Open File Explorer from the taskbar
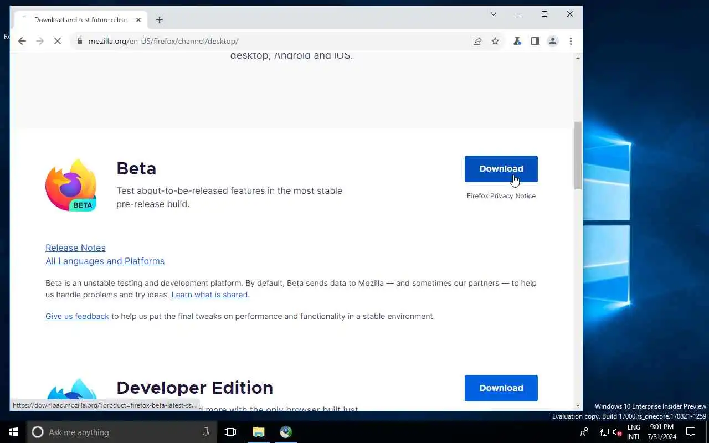Screen dimensions: 709x443 click(259, 432)
